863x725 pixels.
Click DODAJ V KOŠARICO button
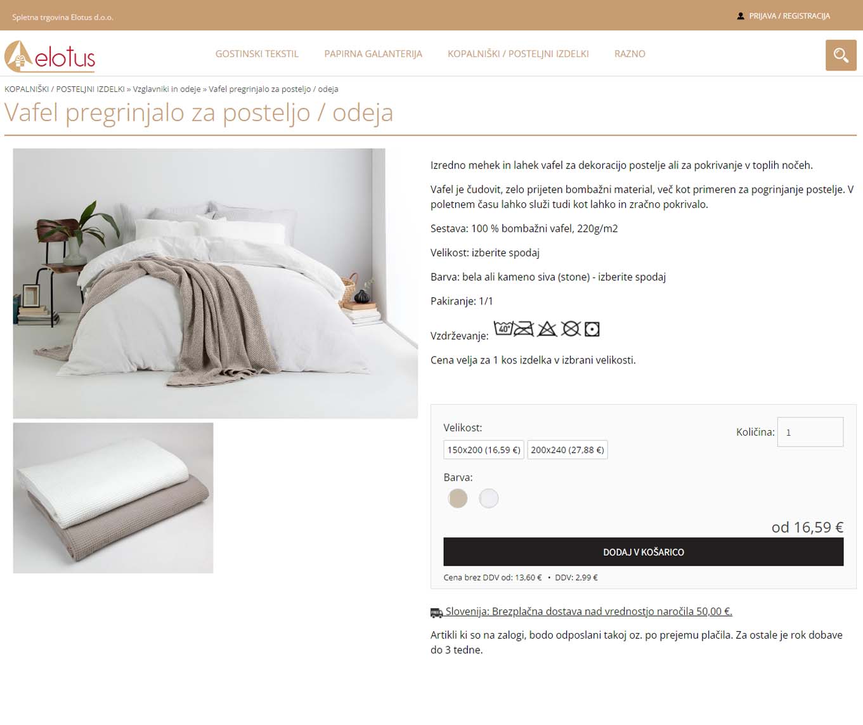click(x=644, y=552)
